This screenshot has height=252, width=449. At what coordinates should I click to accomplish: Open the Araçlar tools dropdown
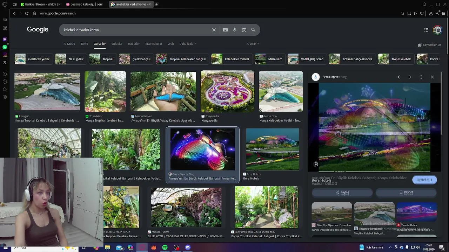253,44
